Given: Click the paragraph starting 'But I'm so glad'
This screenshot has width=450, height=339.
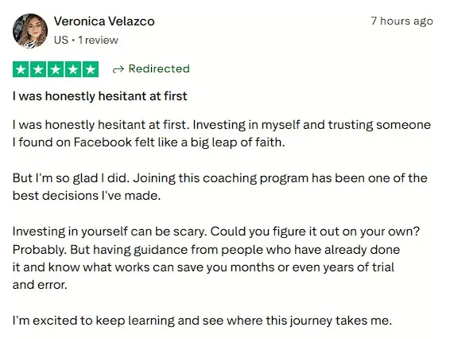Looking at the screenshot, I should coord(220,187).
